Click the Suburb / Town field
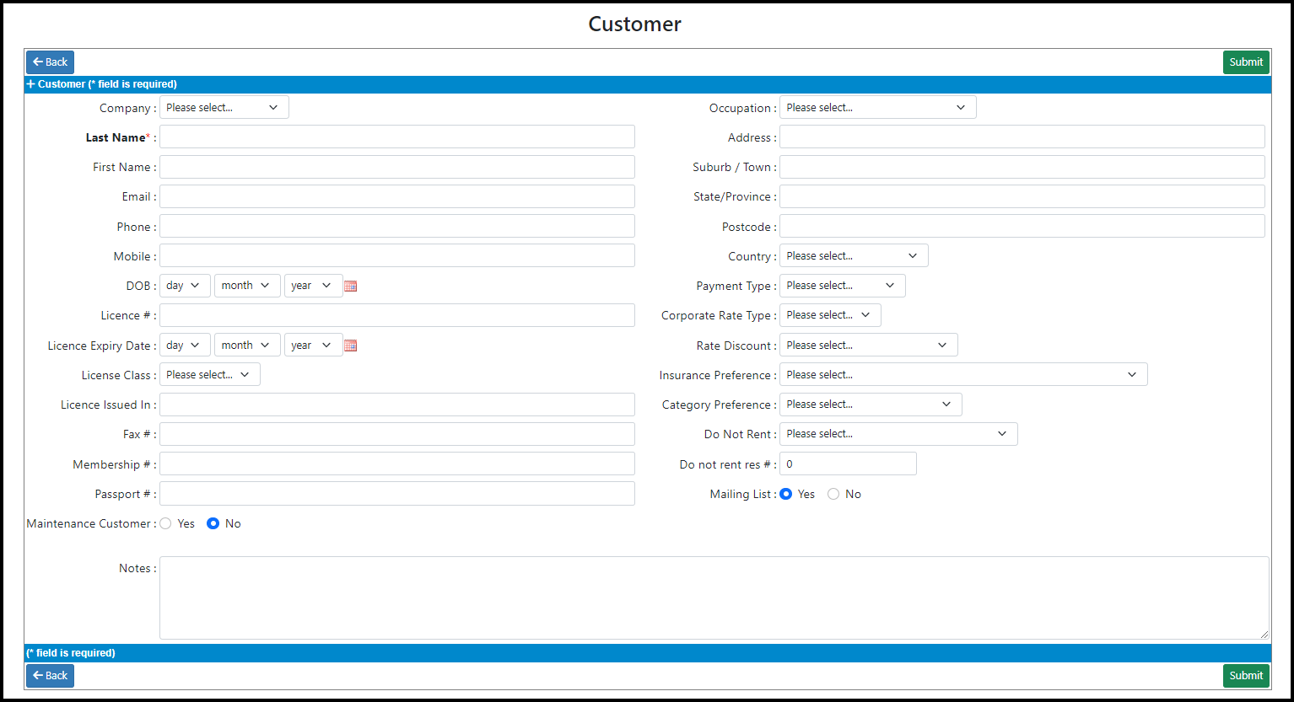Image resolution: width=1294 pixels, height=702 pixels. 1022,167
